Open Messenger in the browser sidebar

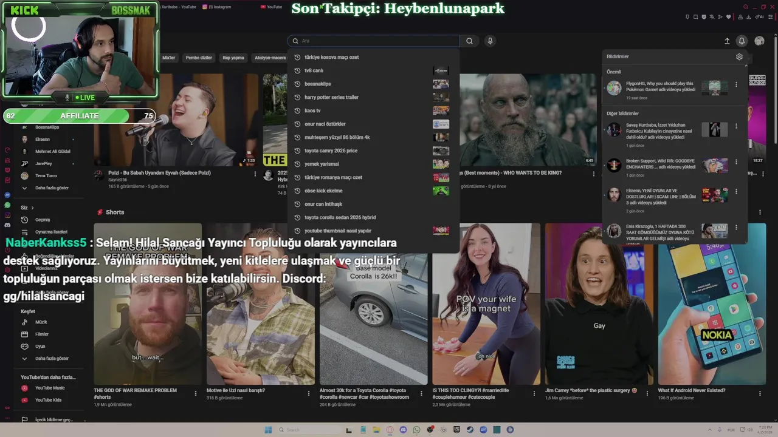pyautogui.click(x=7, y=195)
